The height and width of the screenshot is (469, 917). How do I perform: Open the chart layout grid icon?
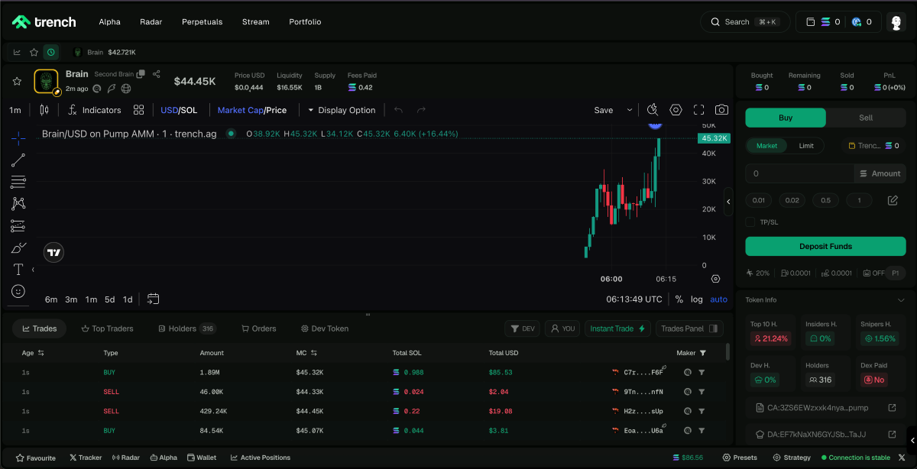click(x=138, y=110)
